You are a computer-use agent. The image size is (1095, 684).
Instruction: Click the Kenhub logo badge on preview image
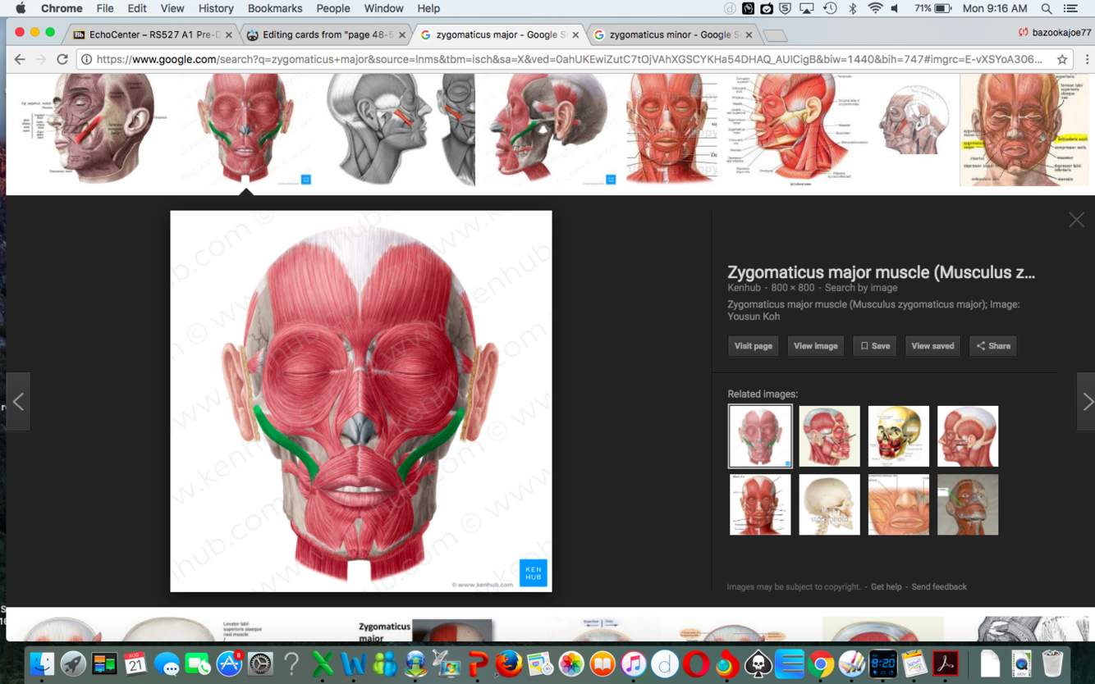(x=533, y=572)
